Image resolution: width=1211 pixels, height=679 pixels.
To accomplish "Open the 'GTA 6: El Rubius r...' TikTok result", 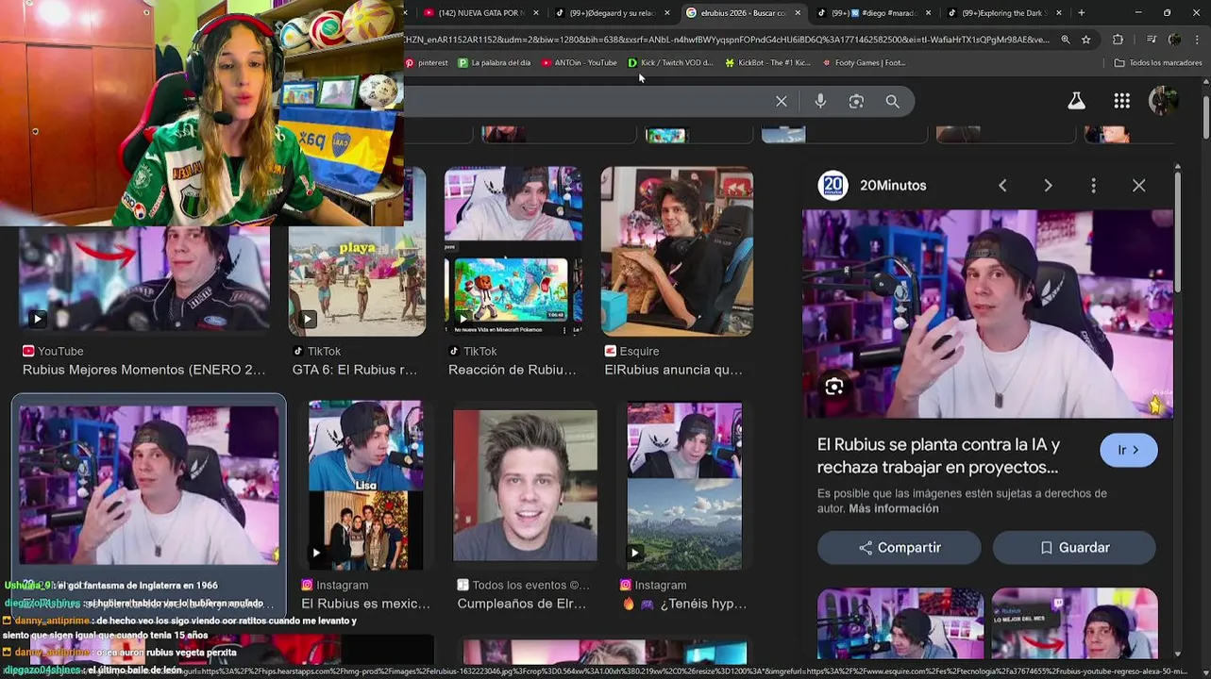I will tap(355, 370).
